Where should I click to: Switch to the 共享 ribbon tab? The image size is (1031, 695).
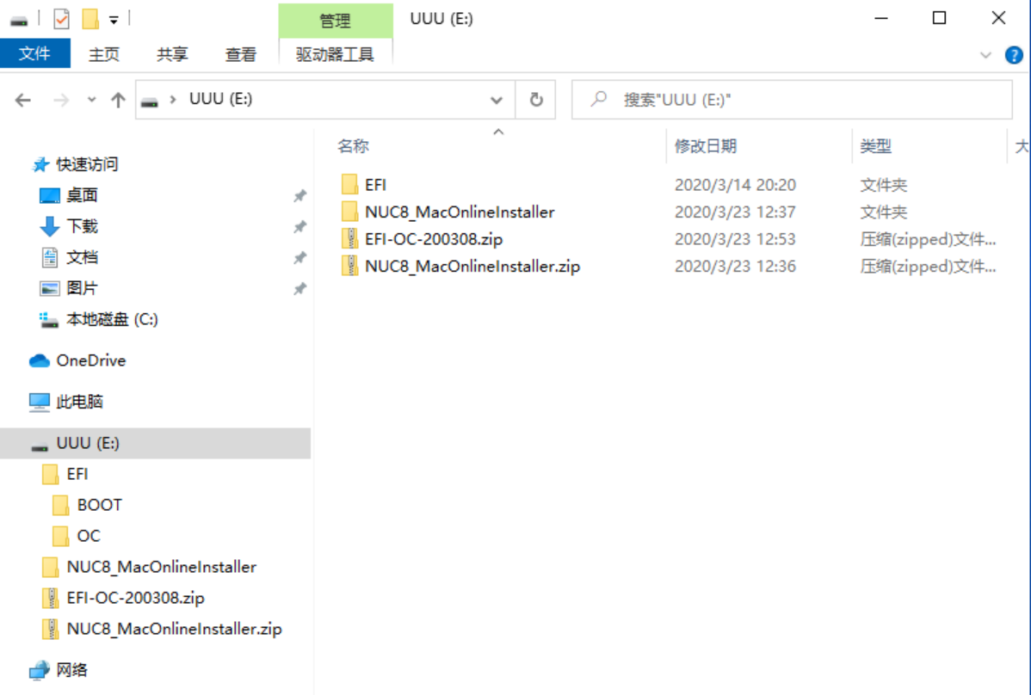point(172,54)
